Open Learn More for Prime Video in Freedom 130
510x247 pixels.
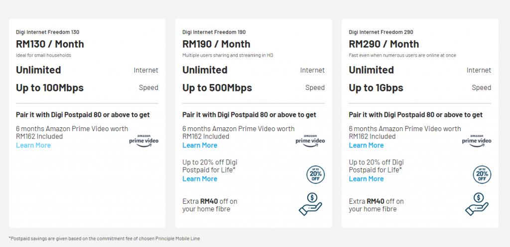click(x=33, y=145)
